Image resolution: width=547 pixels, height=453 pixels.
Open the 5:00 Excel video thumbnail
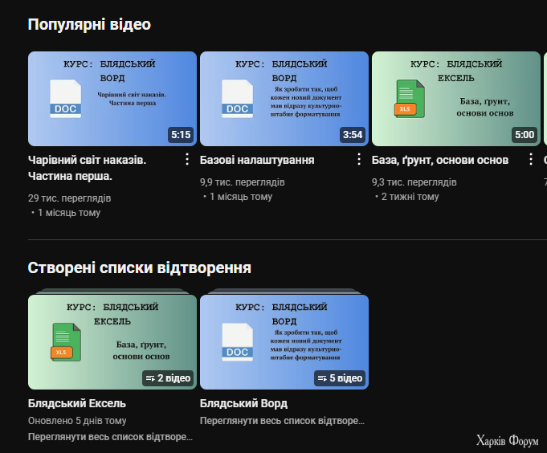[x=456, y=99]
